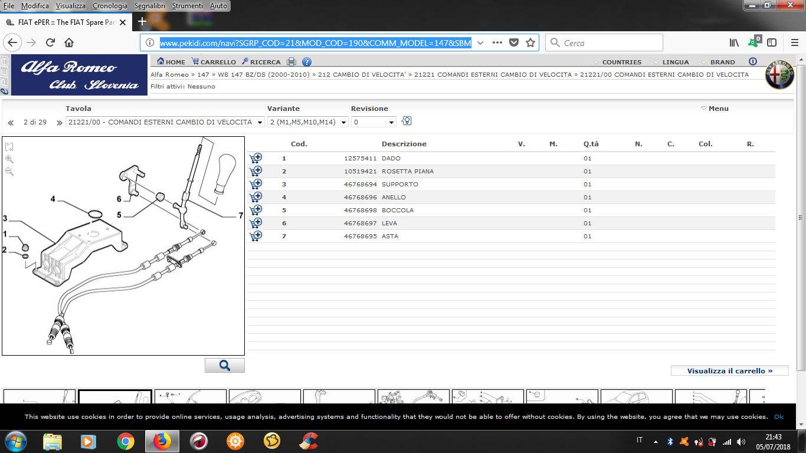Open the Tavola dropdown list
Image resolution: width=806 pixels, height=453 pixels.
(x=165, y=122)
